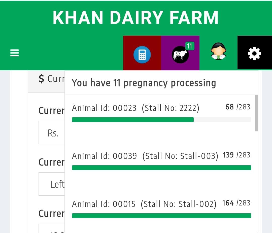Click progress bar for Stall-002 animal
The image size is (272, 233).
(x=161, y=216)
